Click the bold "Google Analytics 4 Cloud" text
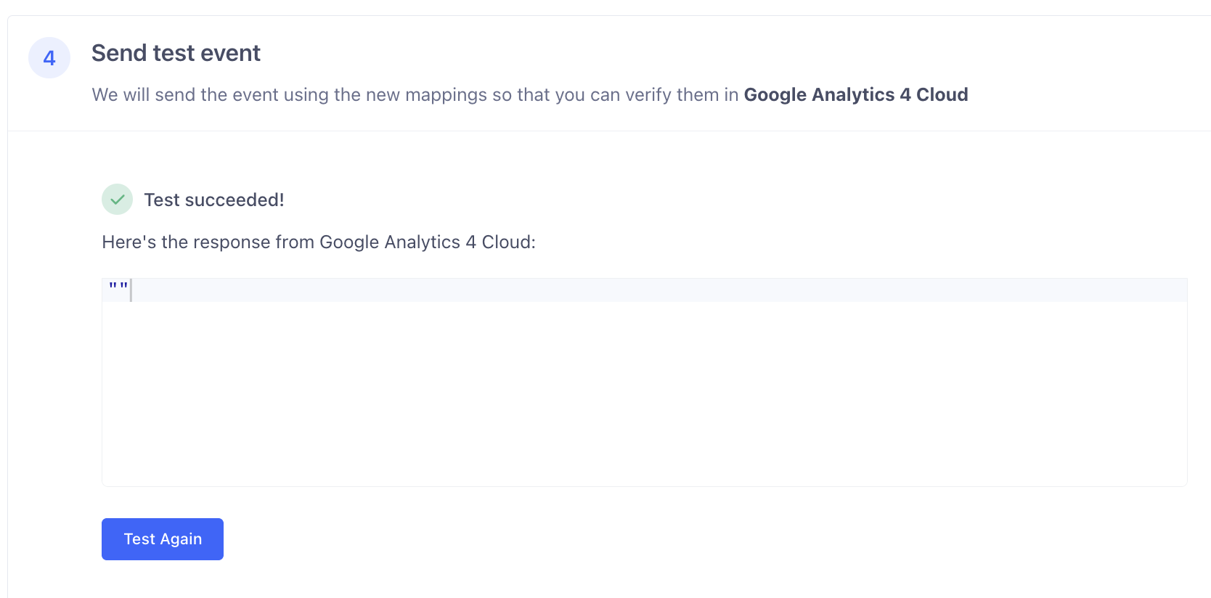This screenshot has width=1211, height=598. [856, 95]
